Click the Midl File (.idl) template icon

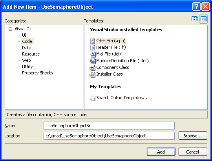coord(93,54)
